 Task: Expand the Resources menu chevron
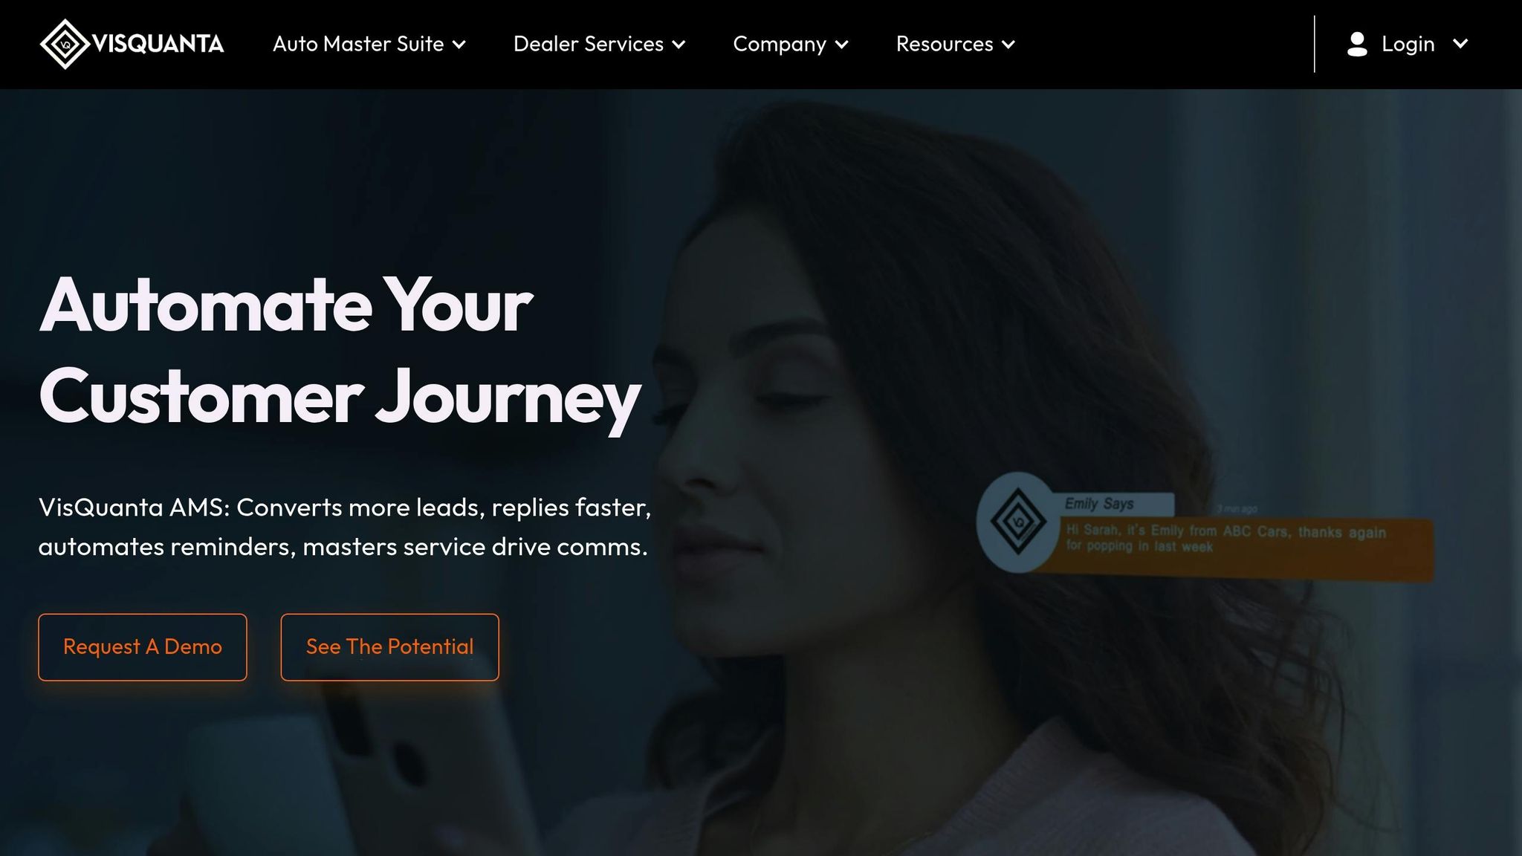pyautogui.click(x=1008, y=45)
